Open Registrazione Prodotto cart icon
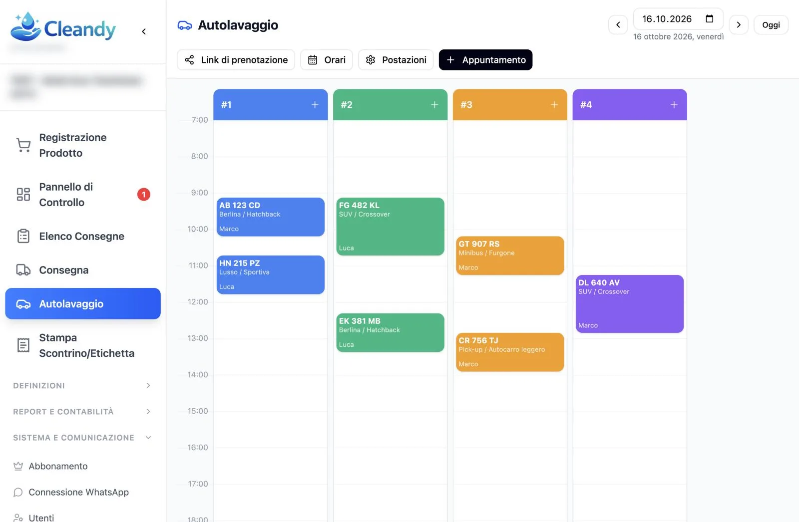This screenshot has width=799, height=522. tap(23, 145)
